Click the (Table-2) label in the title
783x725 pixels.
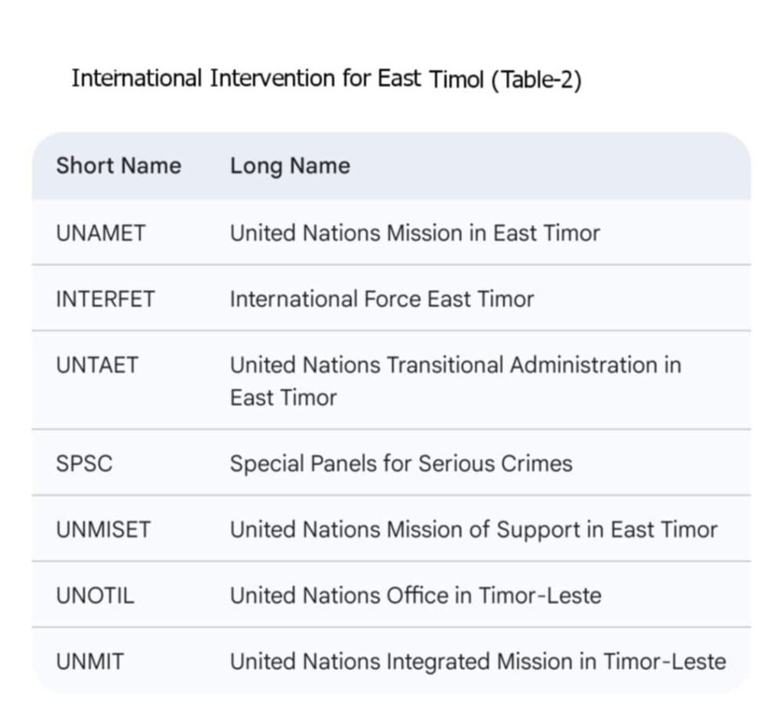click(536, 80)
